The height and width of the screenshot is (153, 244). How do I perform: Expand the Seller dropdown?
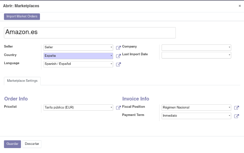[x=111, y=47]
